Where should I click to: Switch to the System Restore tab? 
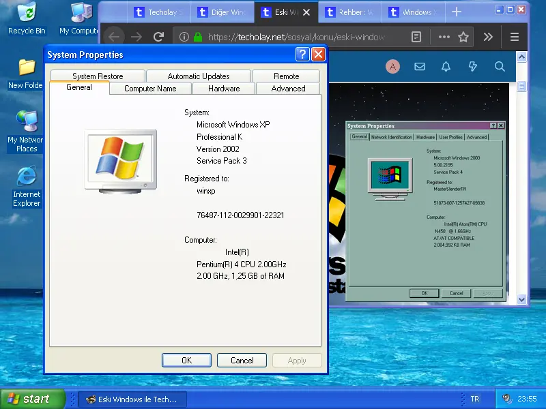[x=98, y=76]
